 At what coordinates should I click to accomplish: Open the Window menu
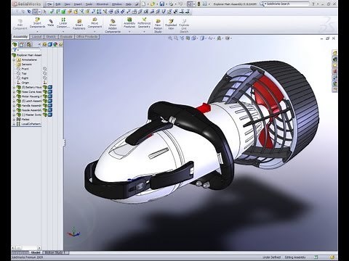click(117, 4)
